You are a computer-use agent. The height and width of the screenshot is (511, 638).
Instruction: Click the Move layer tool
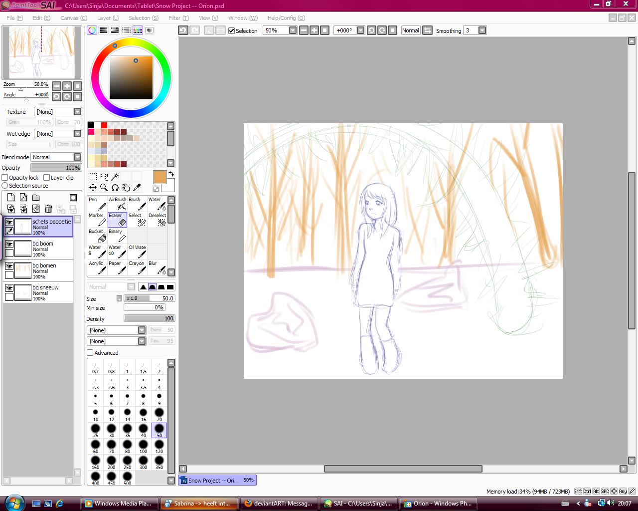[93, 188]
